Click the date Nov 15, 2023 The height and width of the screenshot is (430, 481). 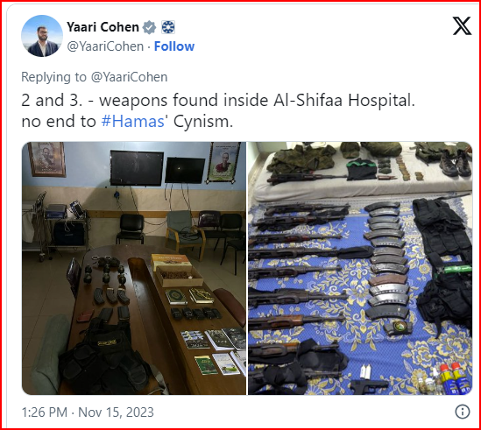[x=116, y=412]
